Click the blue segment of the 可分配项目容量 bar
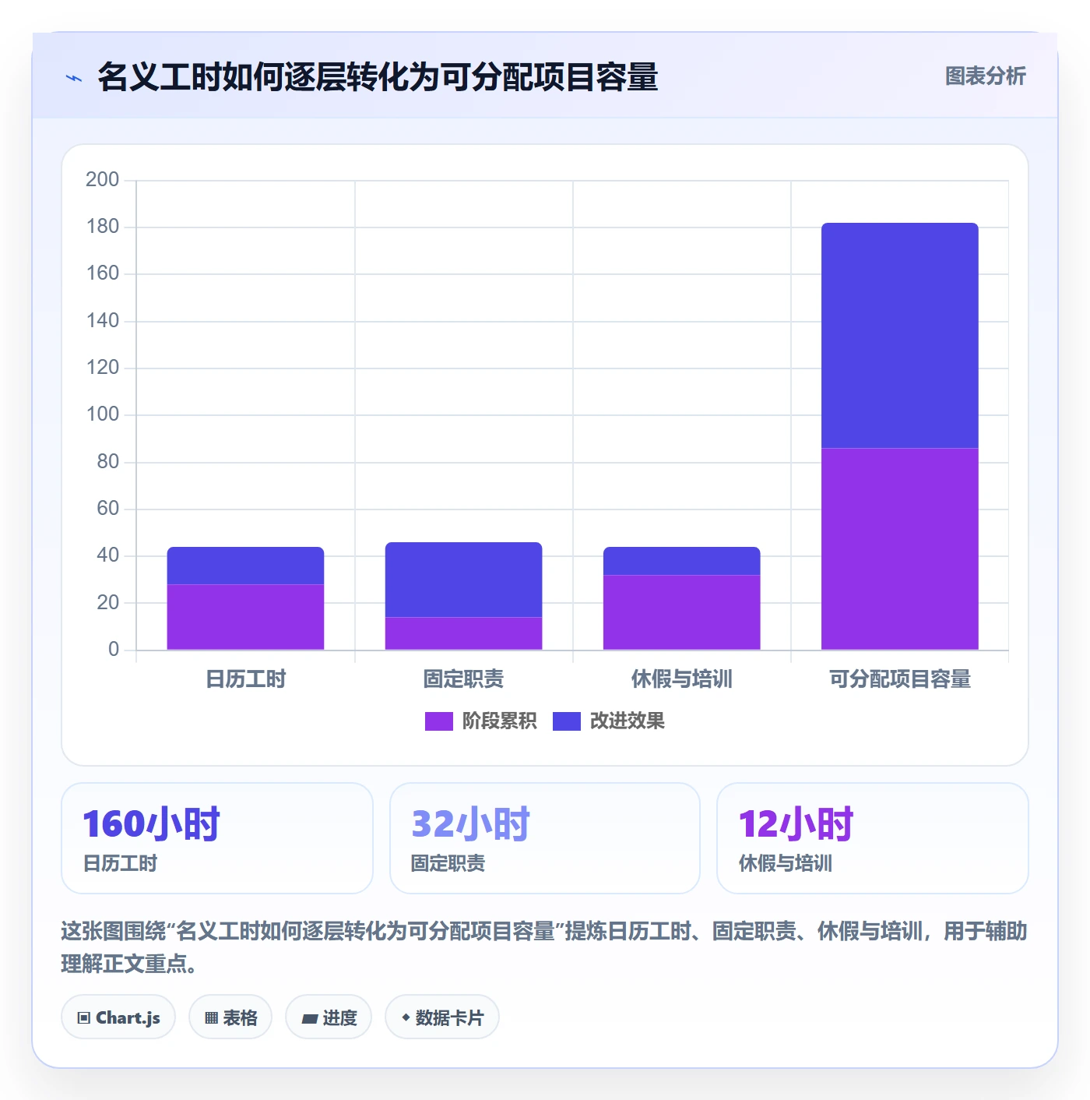The image size is (1090, 1100). tap(899, 336)
